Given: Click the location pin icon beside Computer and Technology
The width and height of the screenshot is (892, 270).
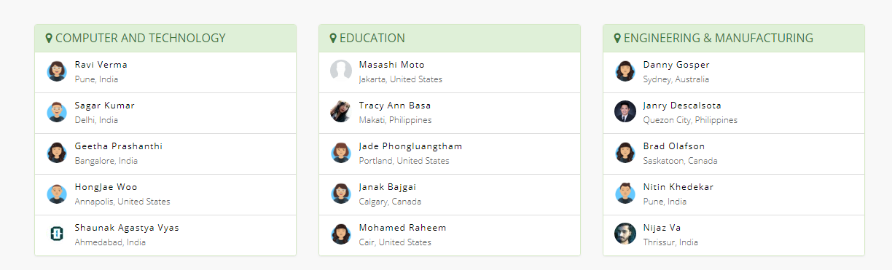Looking at the screenshot, I should [49, 38].
